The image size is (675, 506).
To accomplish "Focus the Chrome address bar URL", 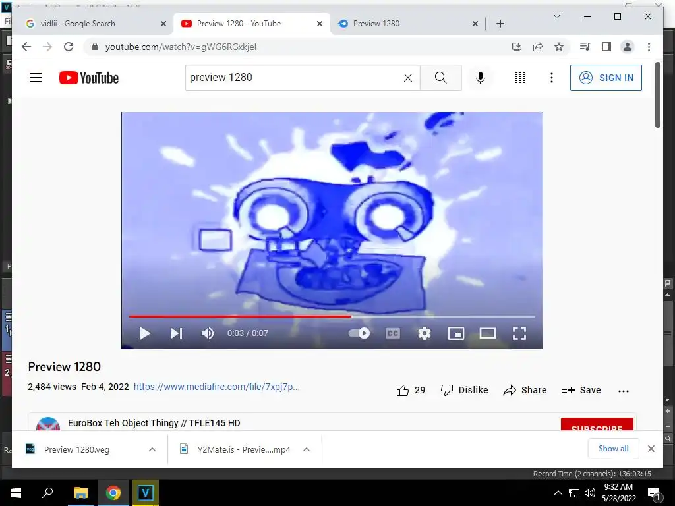I will (x=181, y=47).
